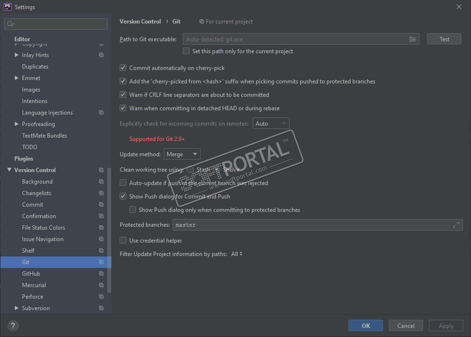
Task: Expand the Proofreading tree node
Action: 17,124
